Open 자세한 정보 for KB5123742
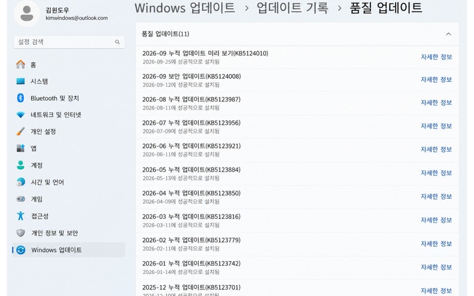Viewport: 474px width, 296px height. click(x=436, y=267)
